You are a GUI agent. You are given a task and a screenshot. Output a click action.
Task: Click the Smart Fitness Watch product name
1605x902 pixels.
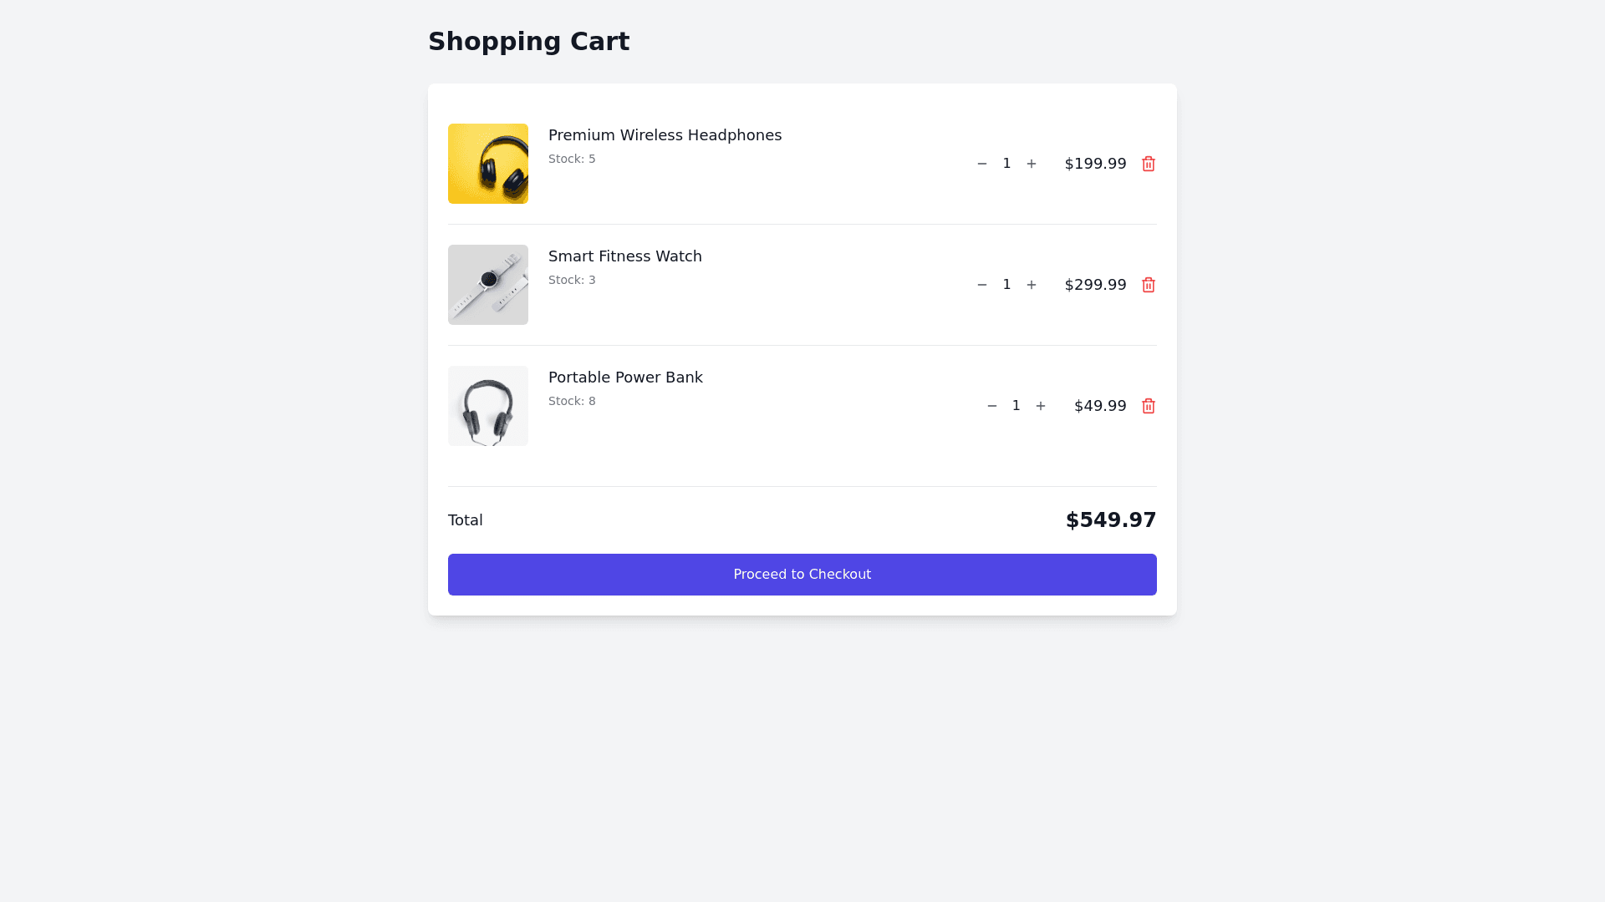[625, 256]
